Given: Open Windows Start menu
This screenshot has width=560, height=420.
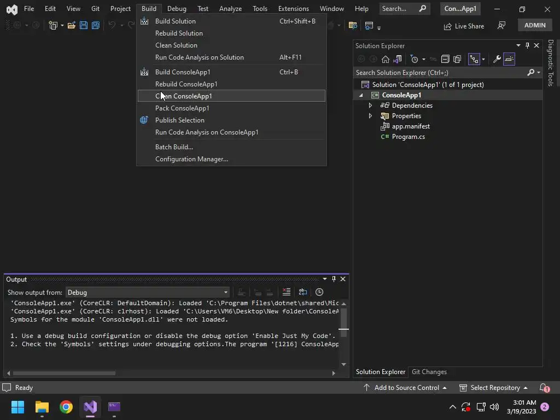Looking at the screenshot, I should [x=17, y=407].
